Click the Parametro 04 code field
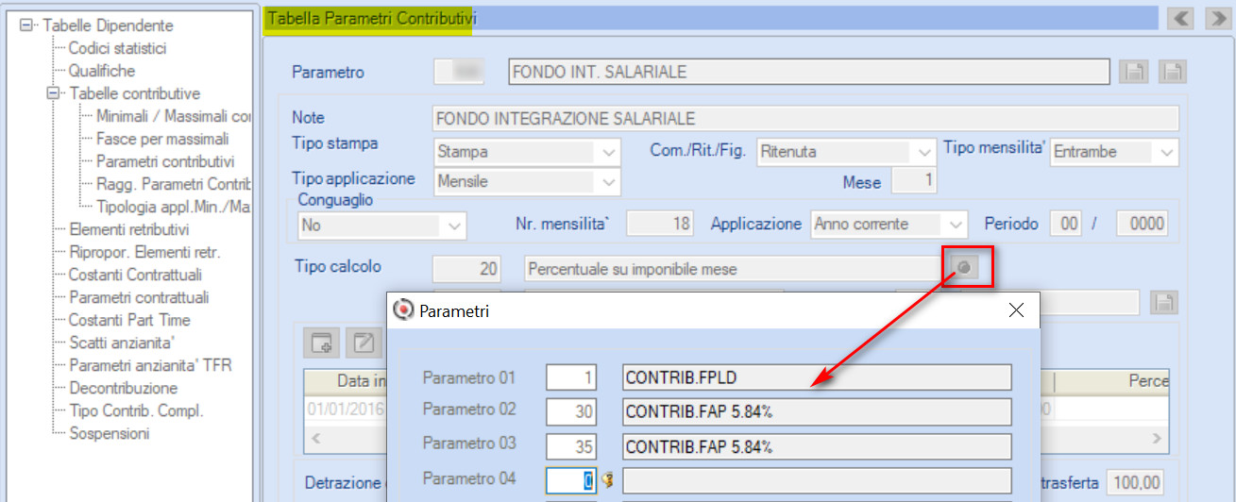Screen dimensions: 1236x502 coord(572,479)
